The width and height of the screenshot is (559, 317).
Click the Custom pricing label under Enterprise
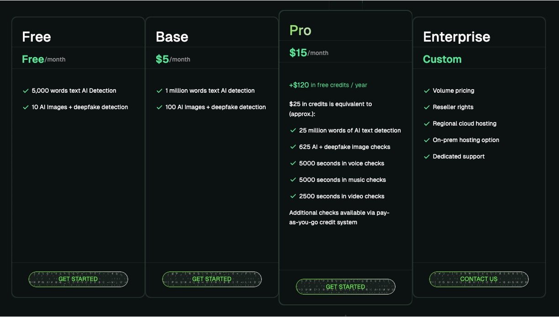point(442,59)
